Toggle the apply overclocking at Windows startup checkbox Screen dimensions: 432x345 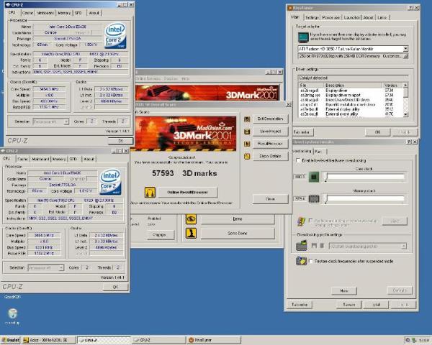(311, 221)
